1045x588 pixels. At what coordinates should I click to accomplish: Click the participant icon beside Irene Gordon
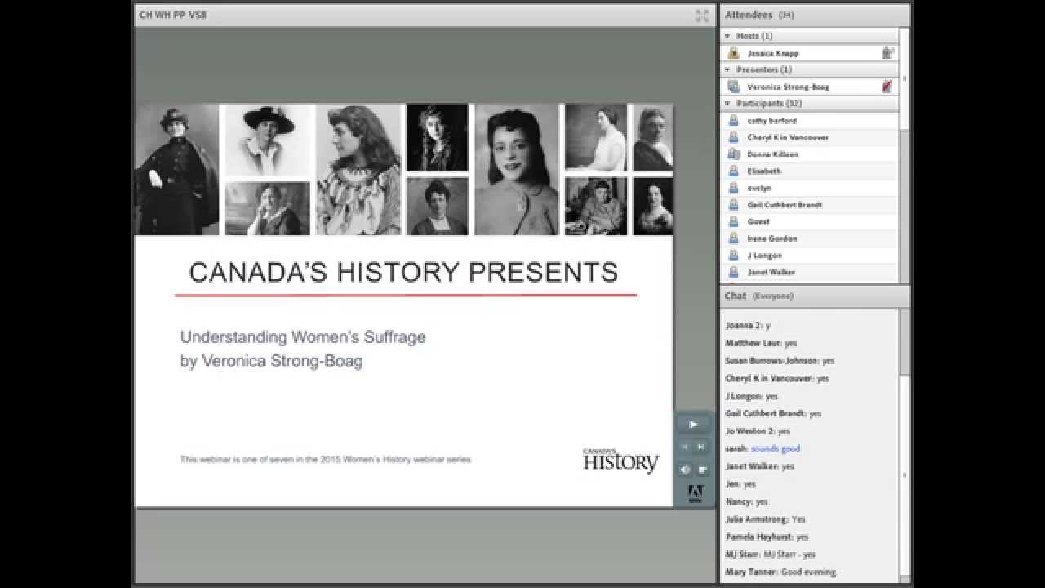pos(733,238)
